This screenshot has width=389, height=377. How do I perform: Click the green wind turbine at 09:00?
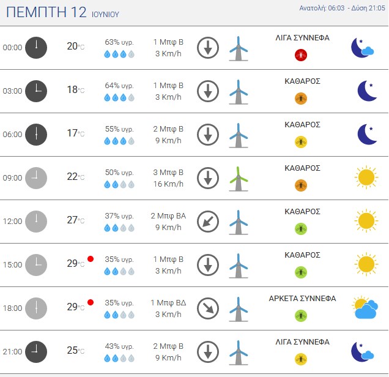pos(239,179)
